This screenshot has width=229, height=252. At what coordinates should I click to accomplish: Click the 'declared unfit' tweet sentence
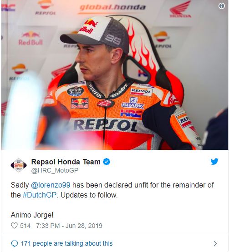point(112,190)
